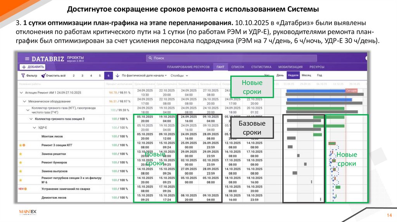This screenshot has height=222, width=397.
Task: Set timeline scale to Неделя
Action: 293,75
